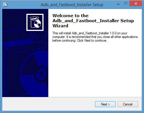Viewport: 144px width, 113px height.
Task: Click the 'Adb_and_Fastboot_Installer Setup' heading line
Action: pos(93,21)
